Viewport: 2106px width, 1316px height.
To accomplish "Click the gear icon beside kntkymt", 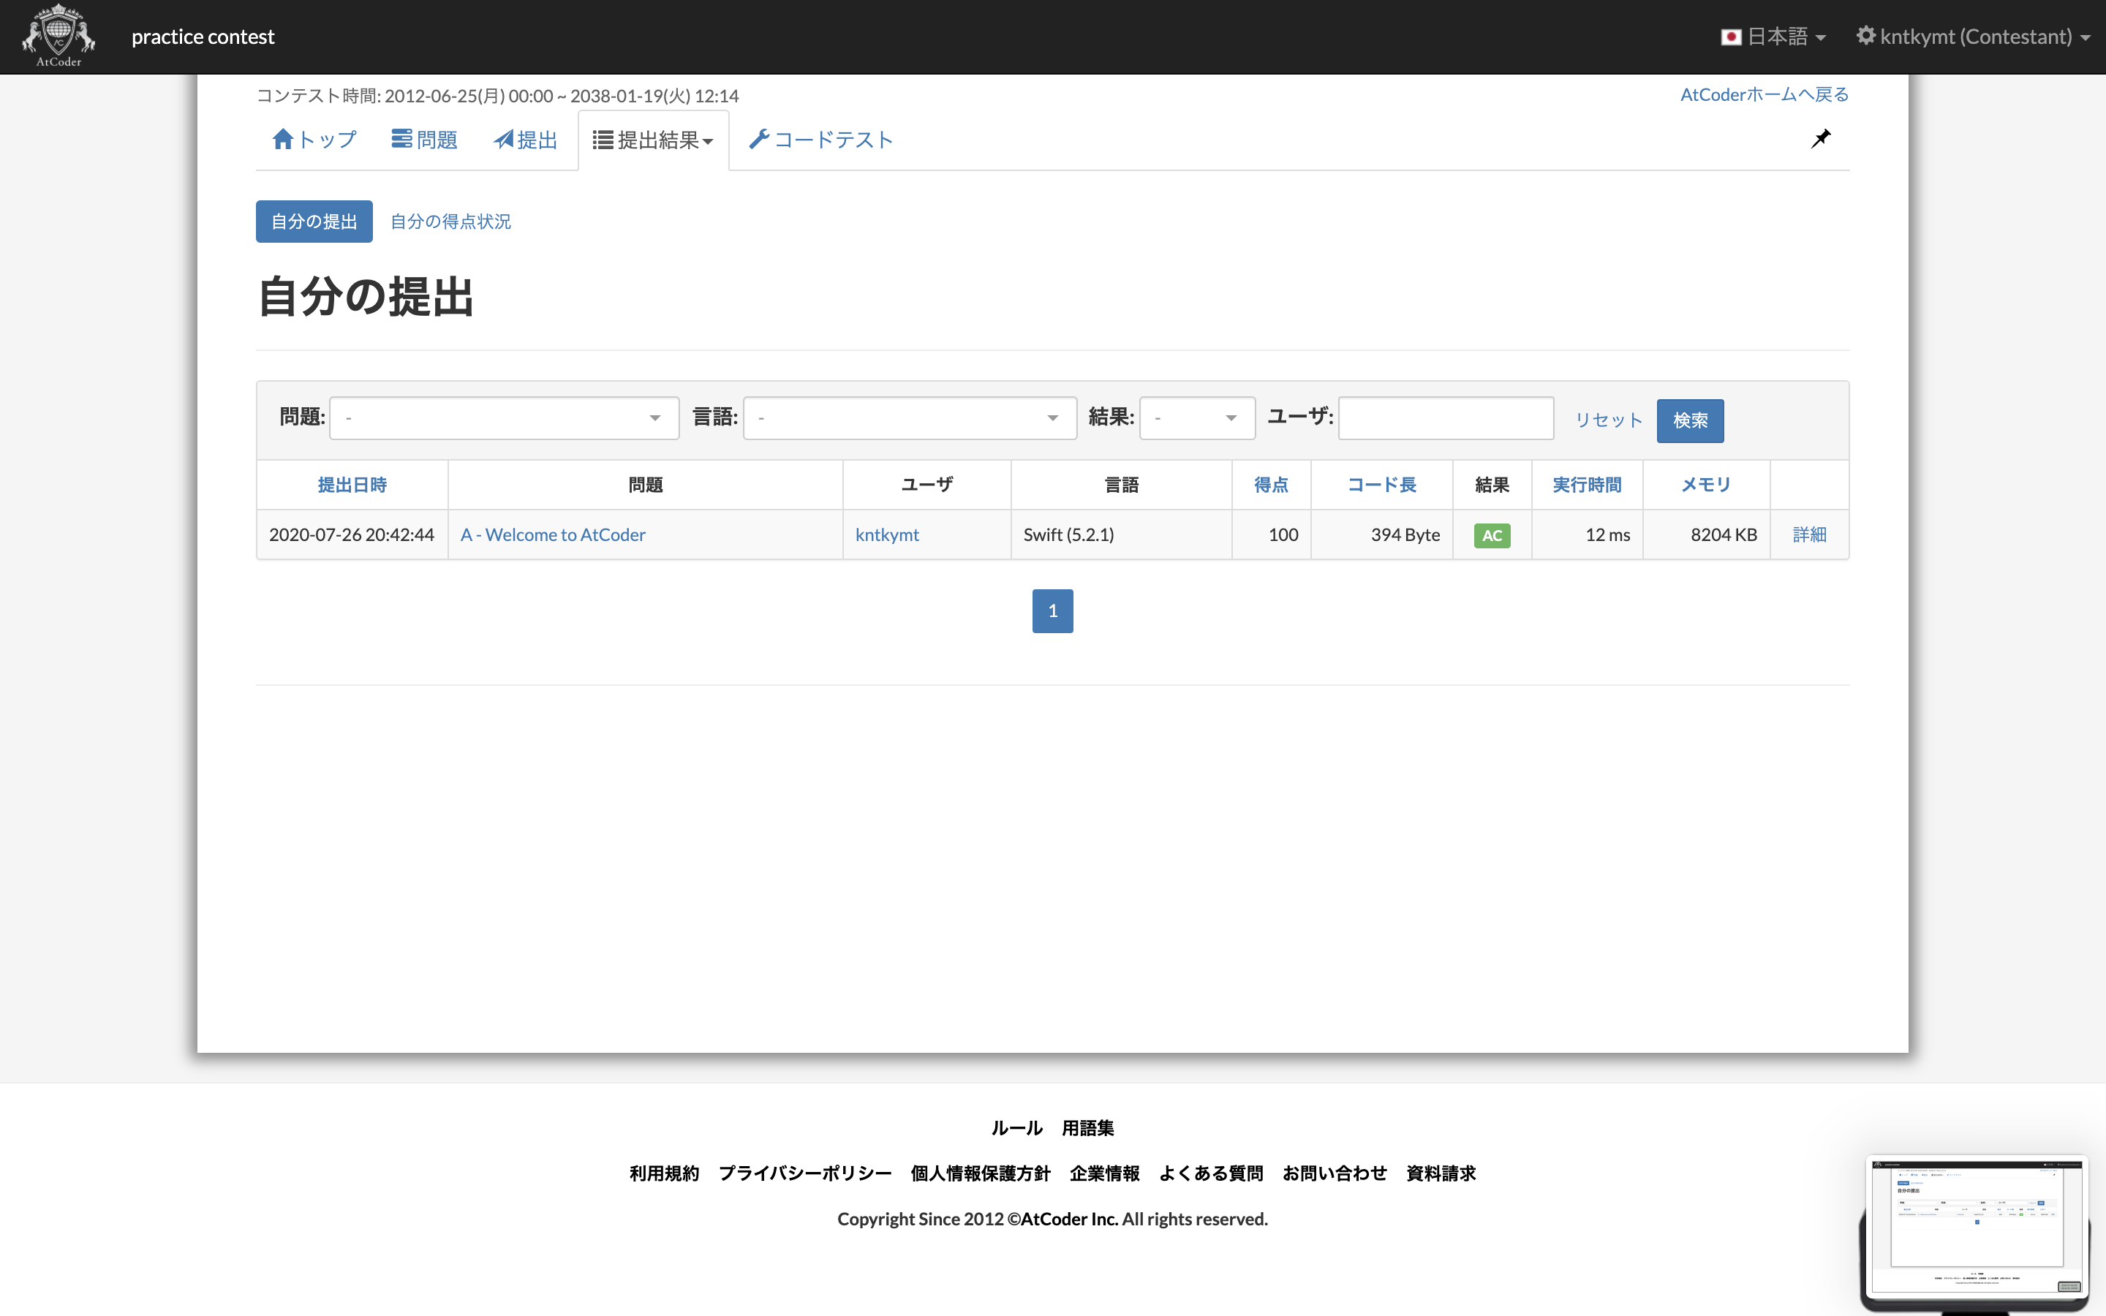I will [x=1866, y=36].
